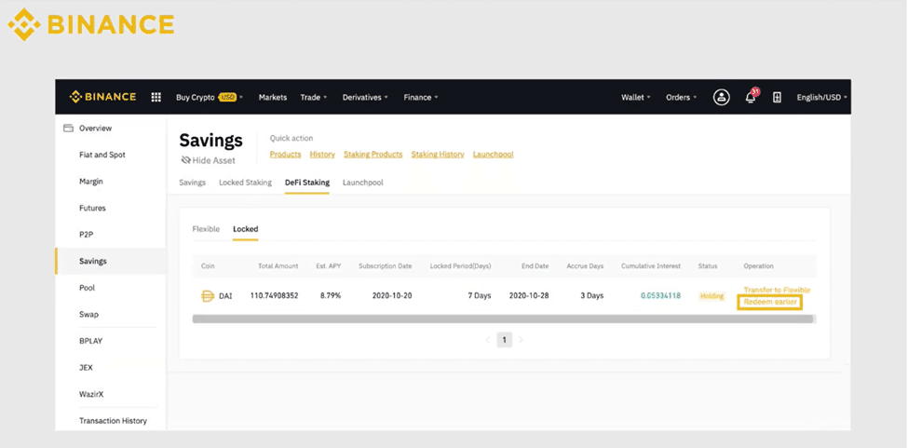Click total amount 110.74908352
This screenshot has height=448, width=908.
point(275,296)
